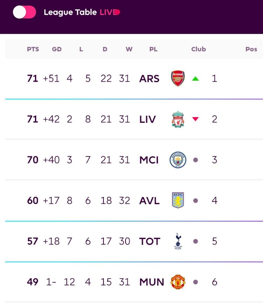Screen dimensions: 263x303
Task: Click the Aston Villa club crest
Action: pos(178,200)
